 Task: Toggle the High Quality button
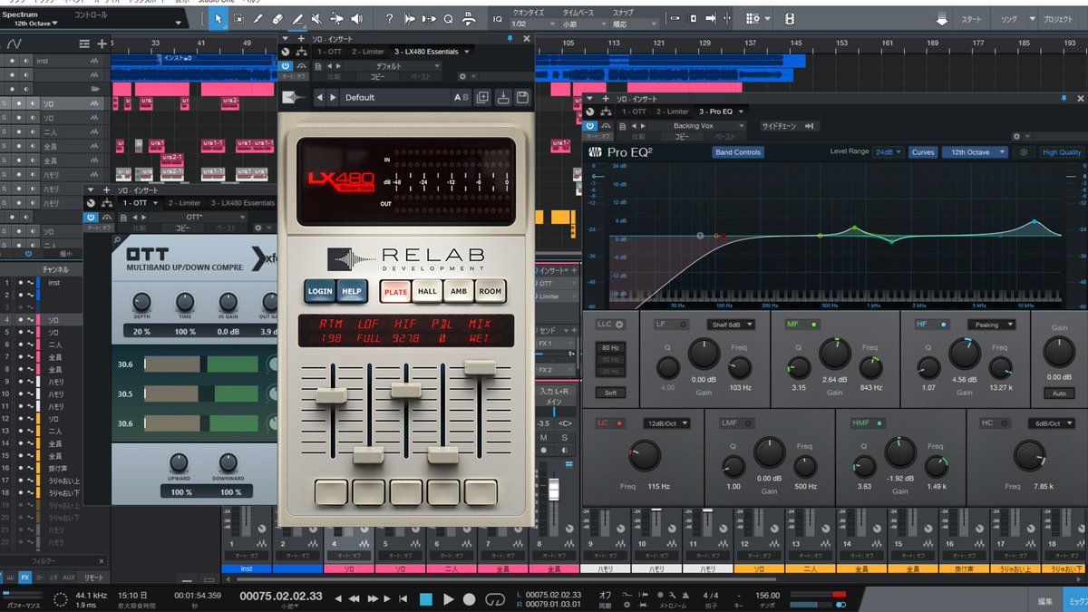(x=1062, y=152)
